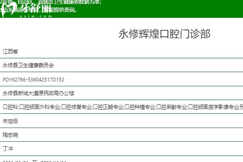Click the 口腔麻醉专业 specialty
Image resolution: width=243 pixels, height=162 pixels.
coord(172,107)
